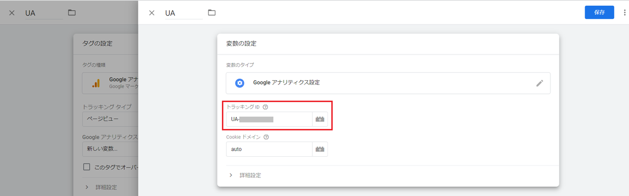
Task: Click the 変数のタイプ label
Action: click(x=241, y=65)
